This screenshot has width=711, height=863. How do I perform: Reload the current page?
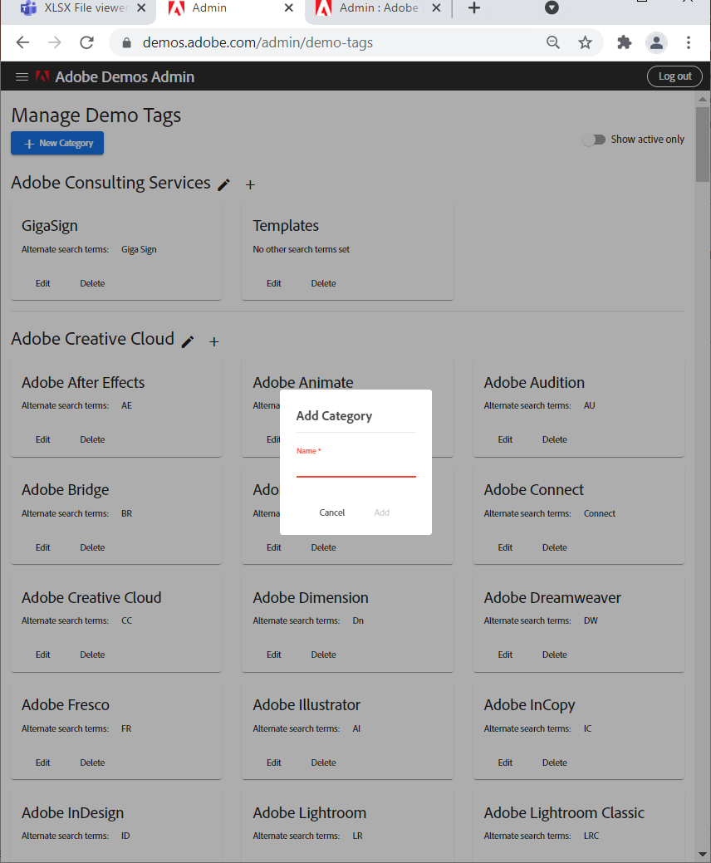(x=87, y=42)
